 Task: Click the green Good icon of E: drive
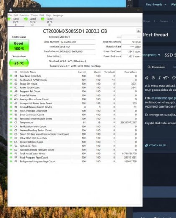tap(9, 19)
